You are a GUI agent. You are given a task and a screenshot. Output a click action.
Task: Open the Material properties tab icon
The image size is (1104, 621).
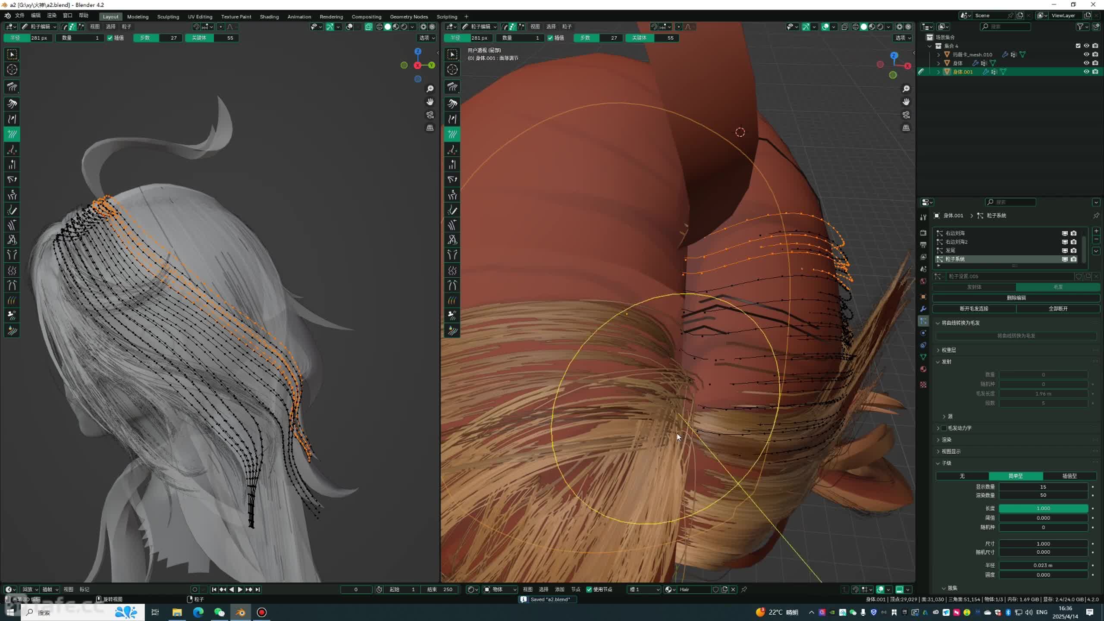pos(923,369)
